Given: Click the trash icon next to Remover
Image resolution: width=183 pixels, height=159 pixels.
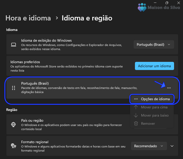Looking at the screenshot, I should (136, 123).
